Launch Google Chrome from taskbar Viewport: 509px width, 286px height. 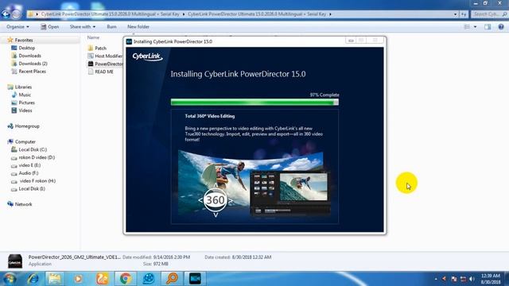pos(126,279)
